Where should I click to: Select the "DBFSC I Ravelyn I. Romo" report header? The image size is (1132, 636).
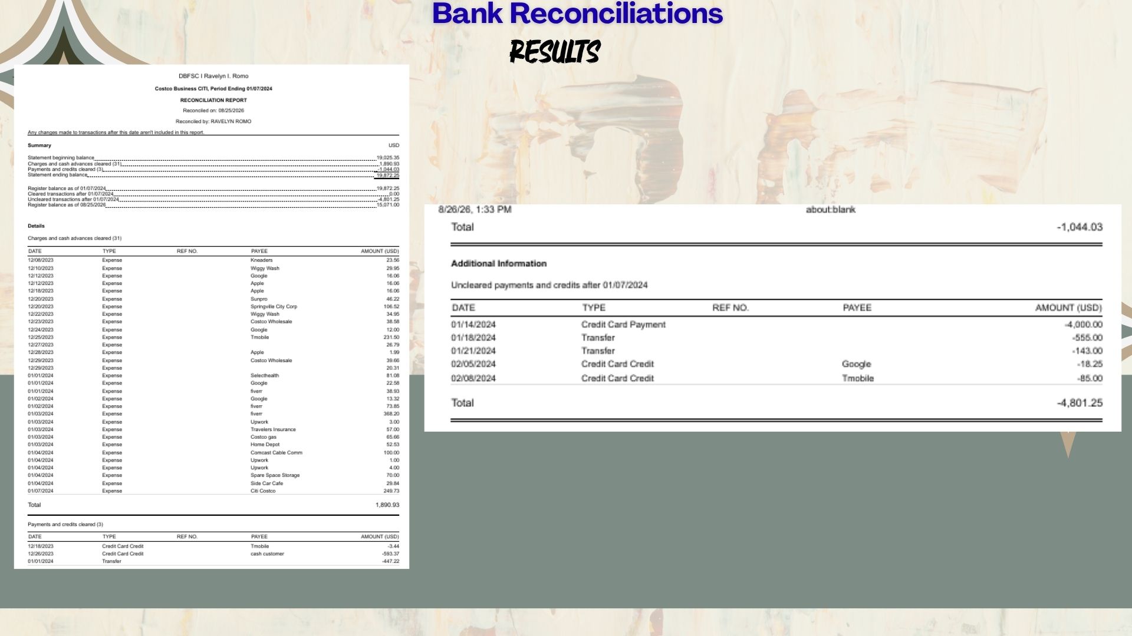[213, 76]
